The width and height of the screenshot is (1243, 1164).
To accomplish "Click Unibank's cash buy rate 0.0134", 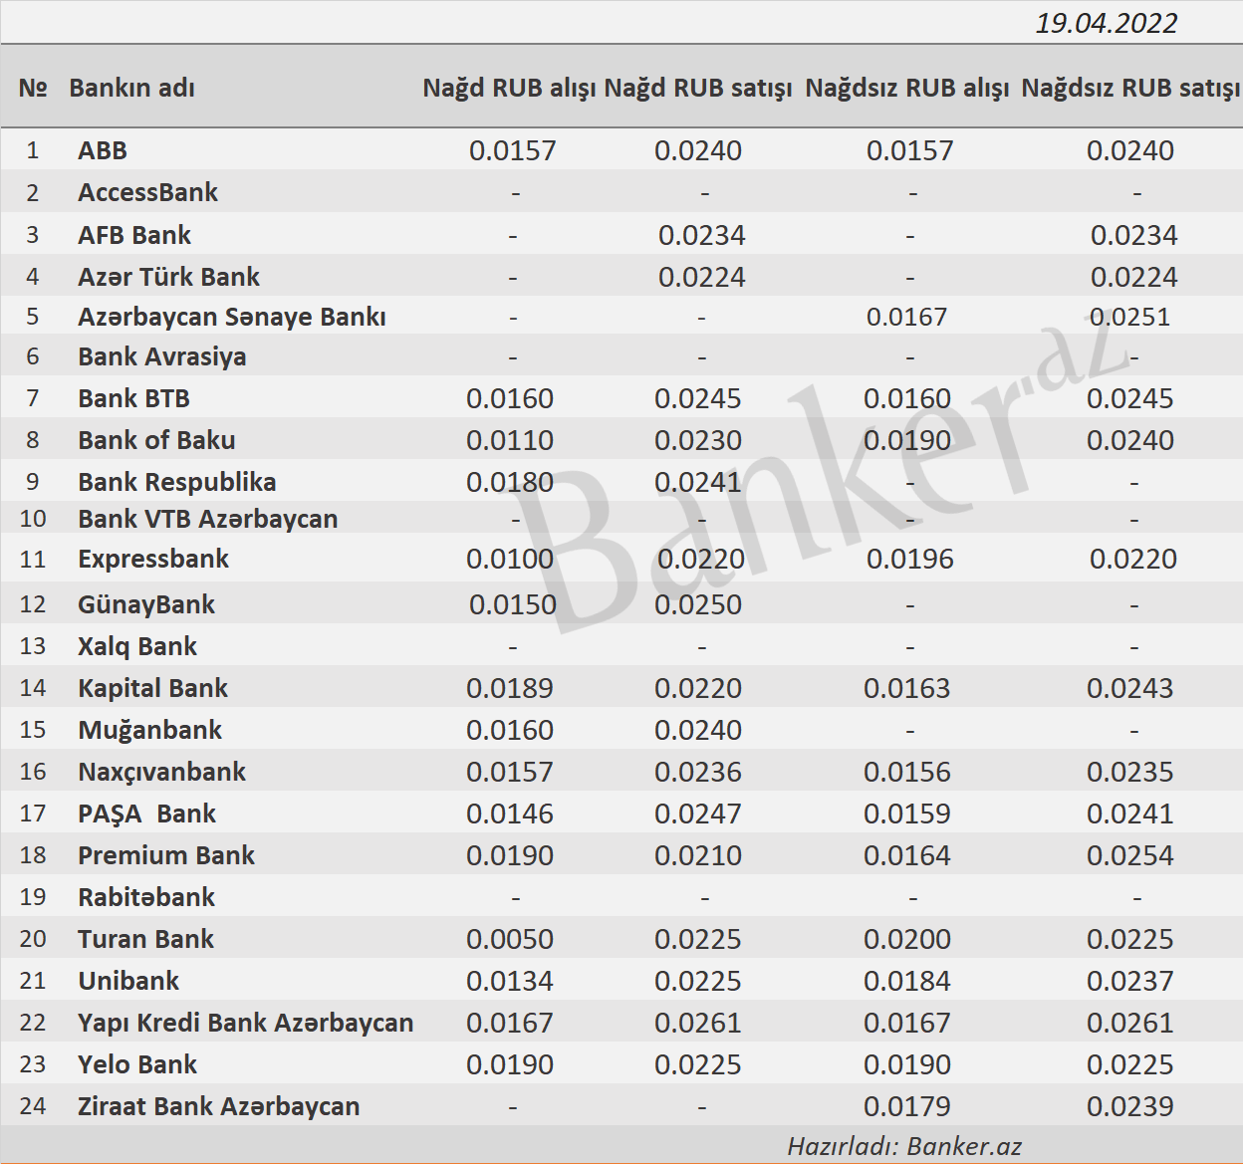I will pos(509,981).
